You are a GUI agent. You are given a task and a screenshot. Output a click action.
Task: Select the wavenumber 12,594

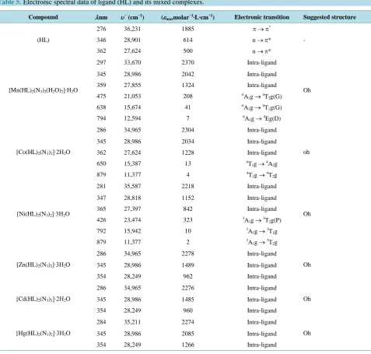click(x=132, y=118)
